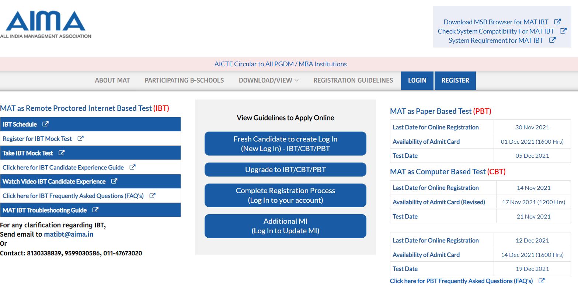Click external-link icon beside IBT Frequently Asked Questions
The height and width of the screenshot is (286, 578).
[x=152, y=196]
